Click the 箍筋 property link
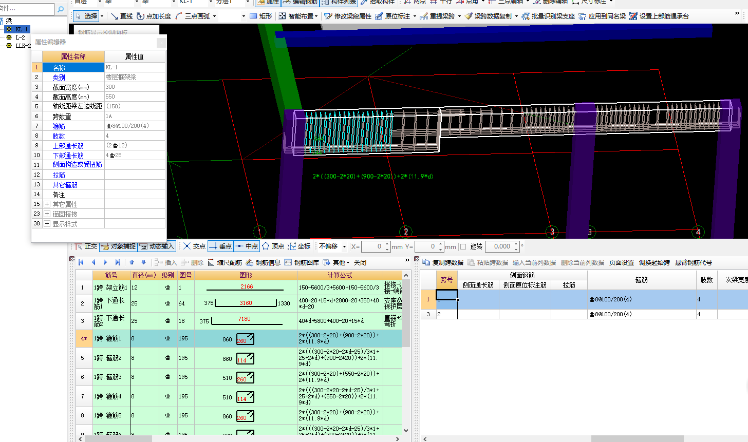748x442 pixels. (x=59, y=126)
